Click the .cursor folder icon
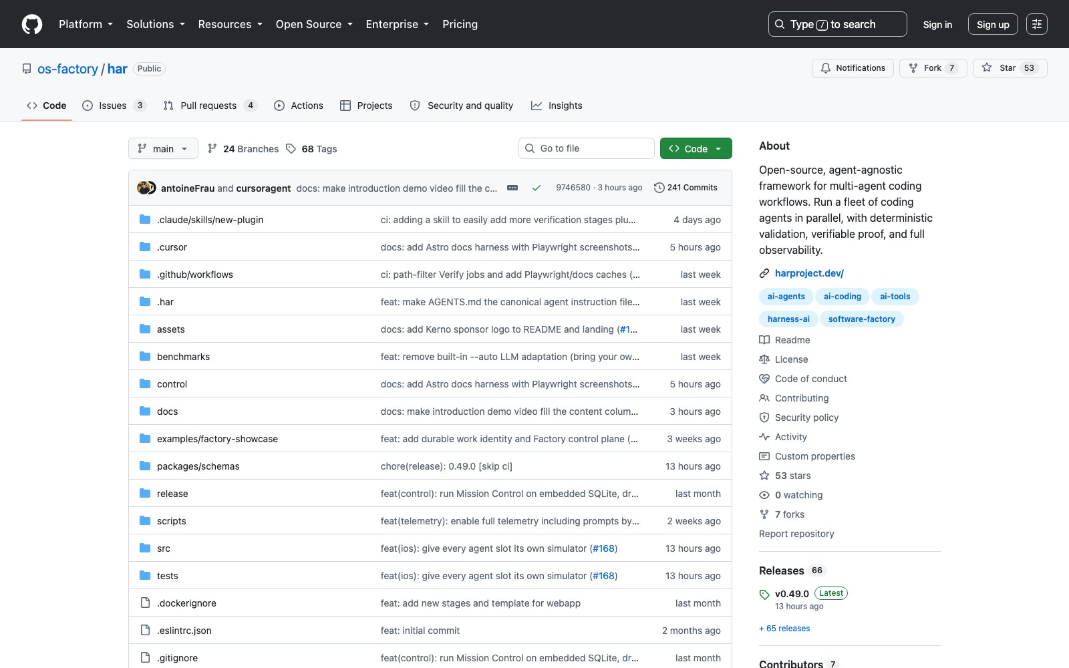 click(145, 246)
